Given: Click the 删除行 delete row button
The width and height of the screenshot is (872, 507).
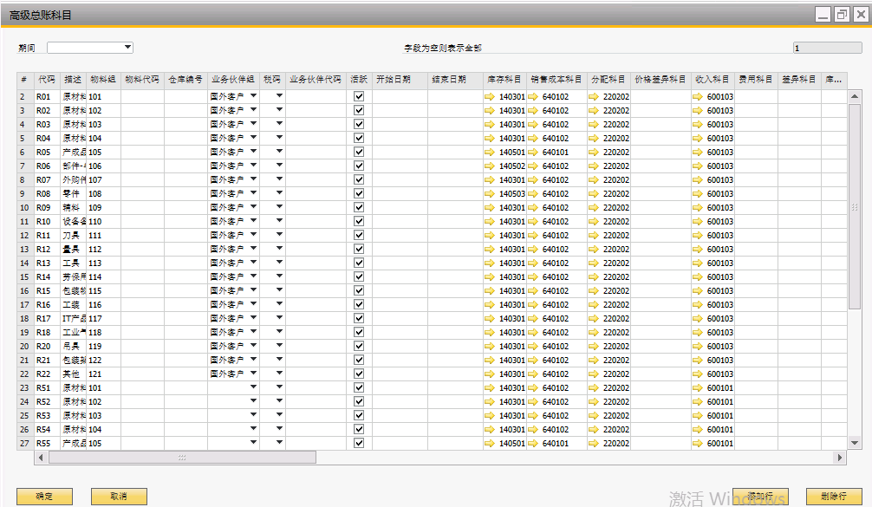Looking at the screenshot, I should [834, 497].
